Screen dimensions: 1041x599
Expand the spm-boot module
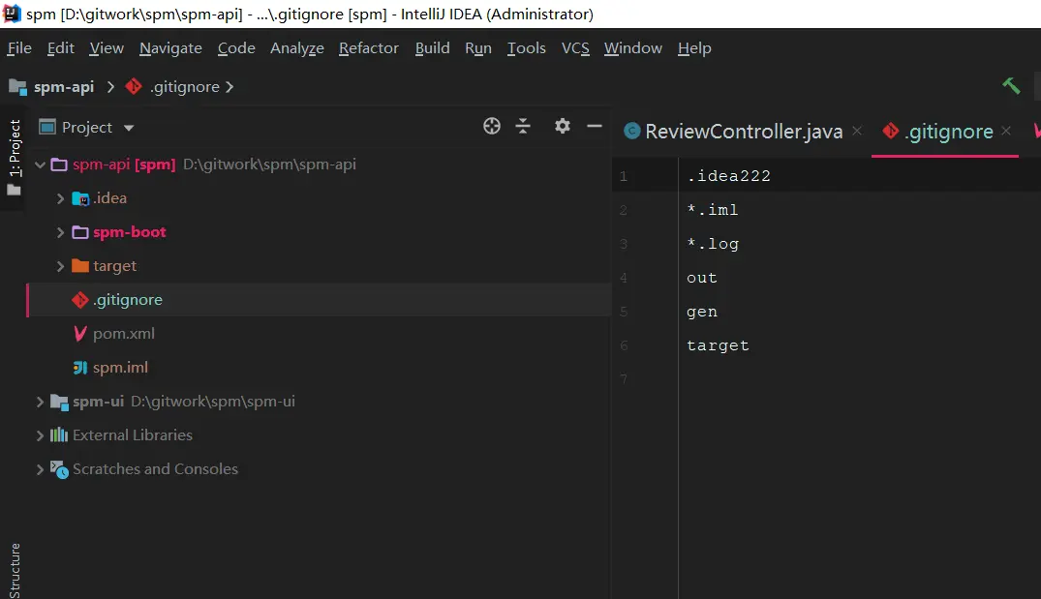[x=60, y=232]
